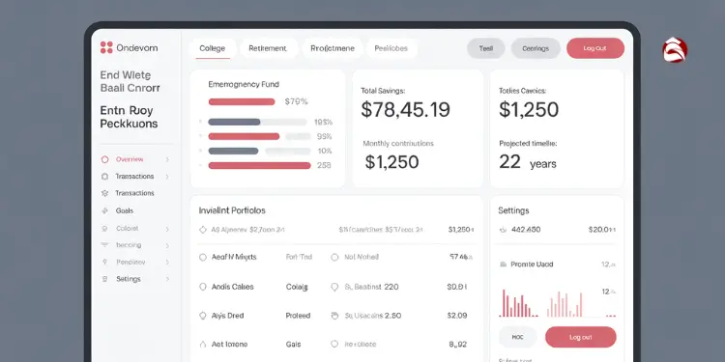Click the Ceerings button in header
The width and height of the screenshot is (725, 362).
point(536,48)
